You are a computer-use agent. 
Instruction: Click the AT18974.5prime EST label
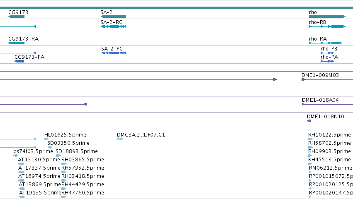(39, 176)
